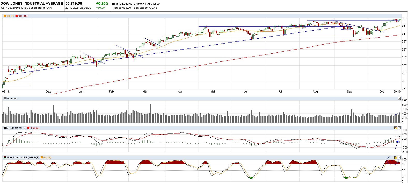Open Slow Stochastik settings icon

click(x=396, y=158)
